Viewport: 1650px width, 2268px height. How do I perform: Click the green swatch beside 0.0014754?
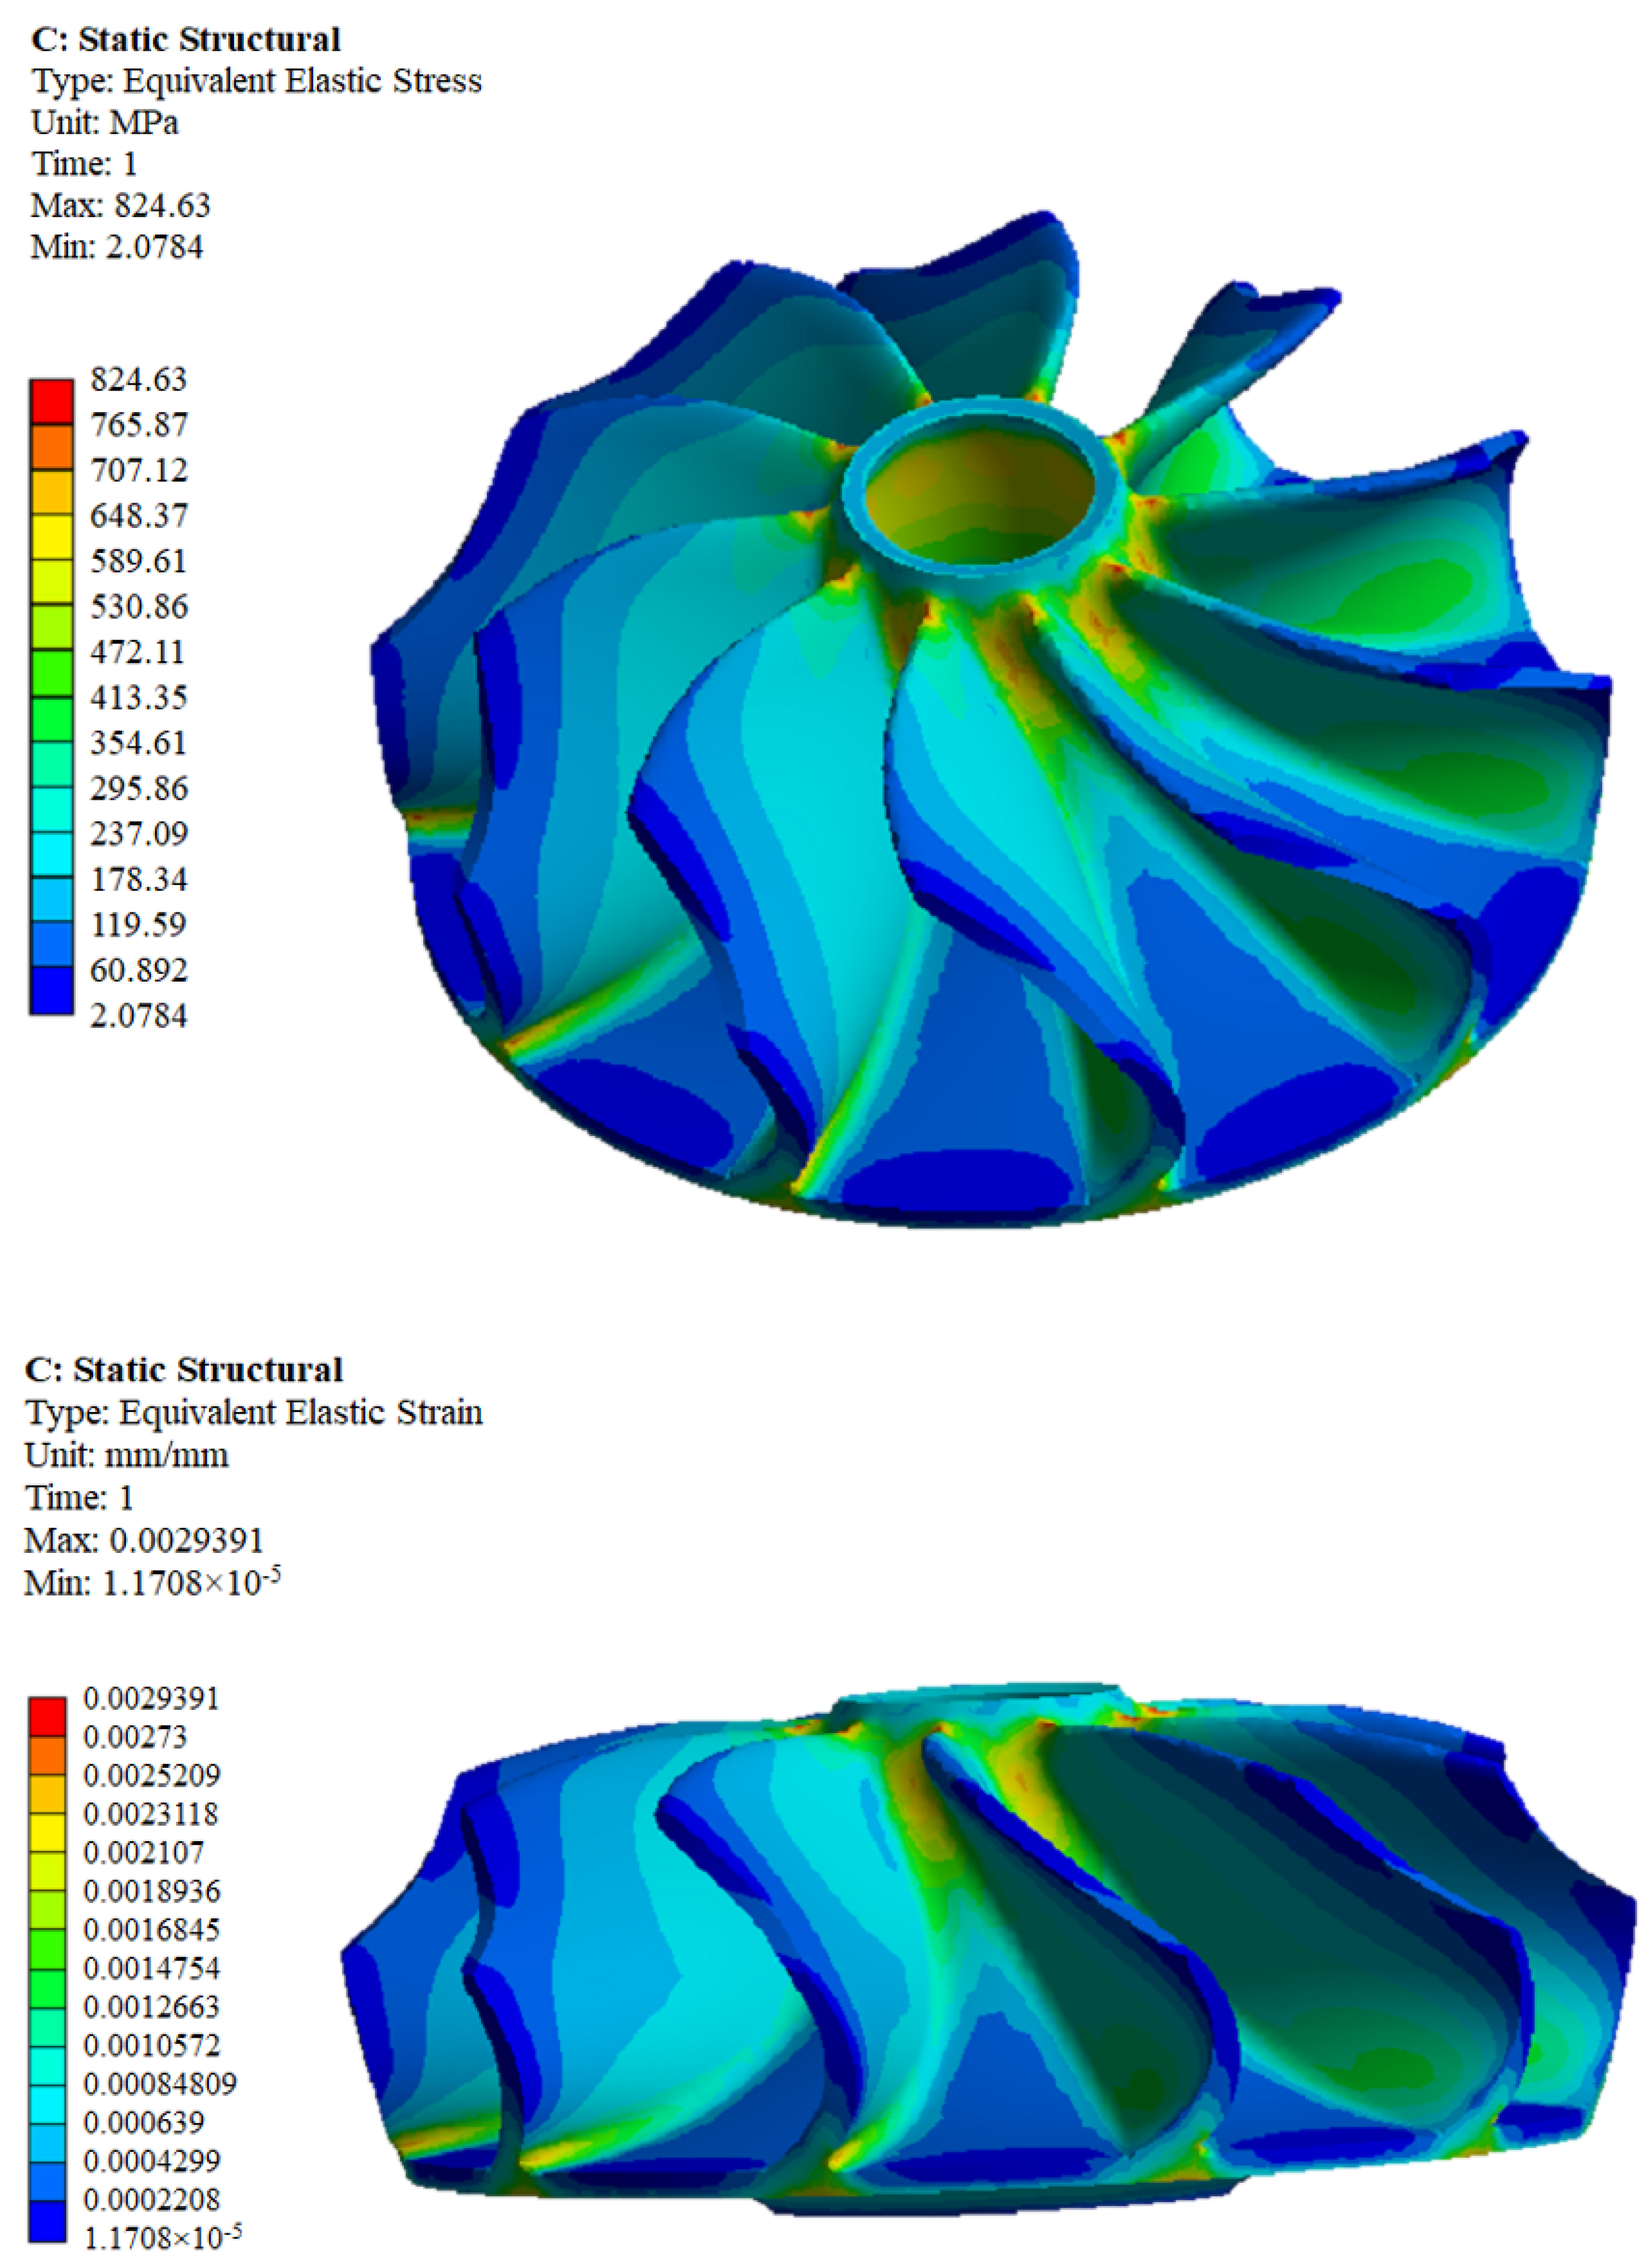coord(47,1950)
